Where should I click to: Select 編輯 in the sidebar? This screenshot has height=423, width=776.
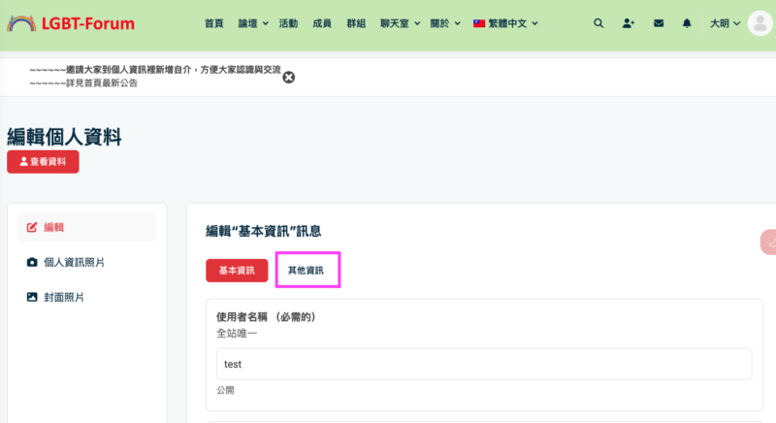[x=53, y=227]
